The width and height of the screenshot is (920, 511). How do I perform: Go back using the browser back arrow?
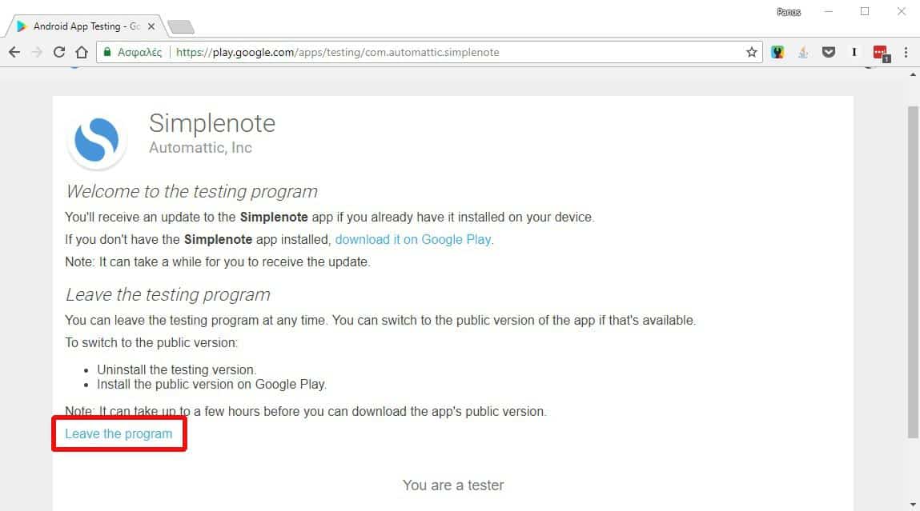pyautogui.click(x=14, y=52)
